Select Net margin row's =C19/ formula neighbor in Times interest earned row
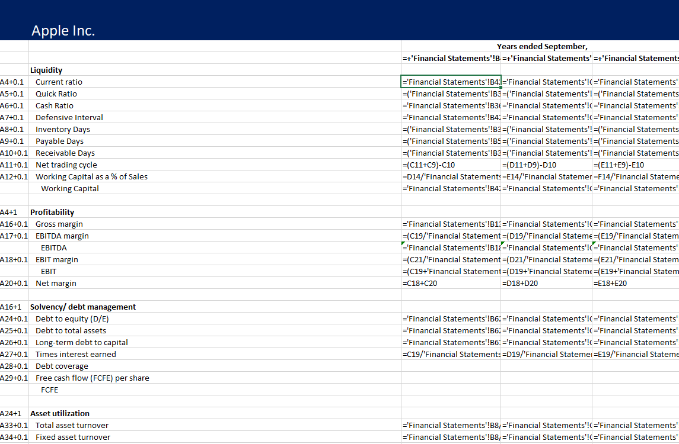Image resolution: width=679 pixels, height=444 pixels. pyautogui.click(x=451, y=355)
